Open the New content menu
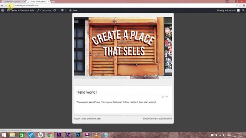 73,10
